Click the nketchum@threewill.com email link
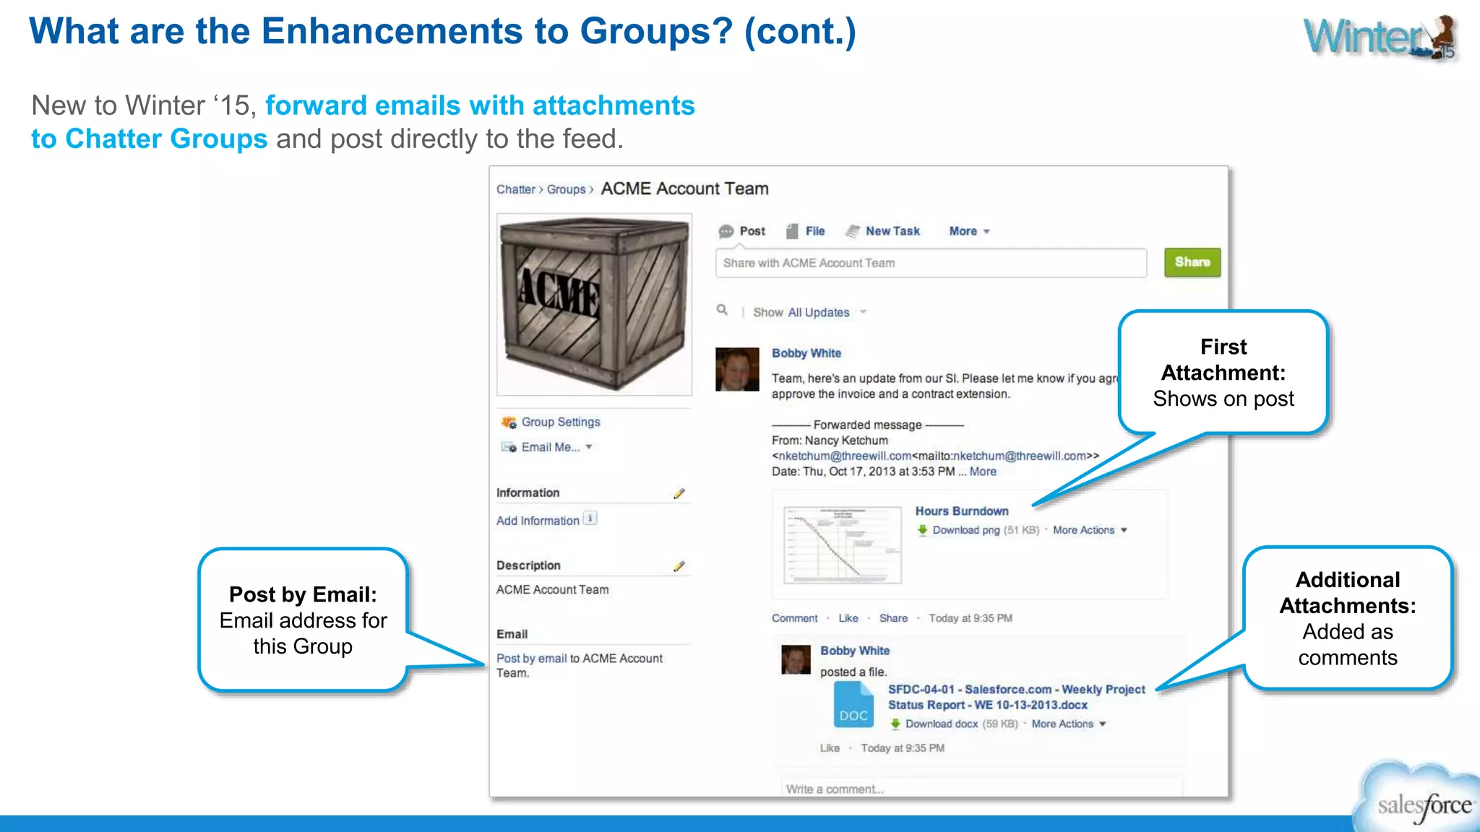 tap(845, 456)
